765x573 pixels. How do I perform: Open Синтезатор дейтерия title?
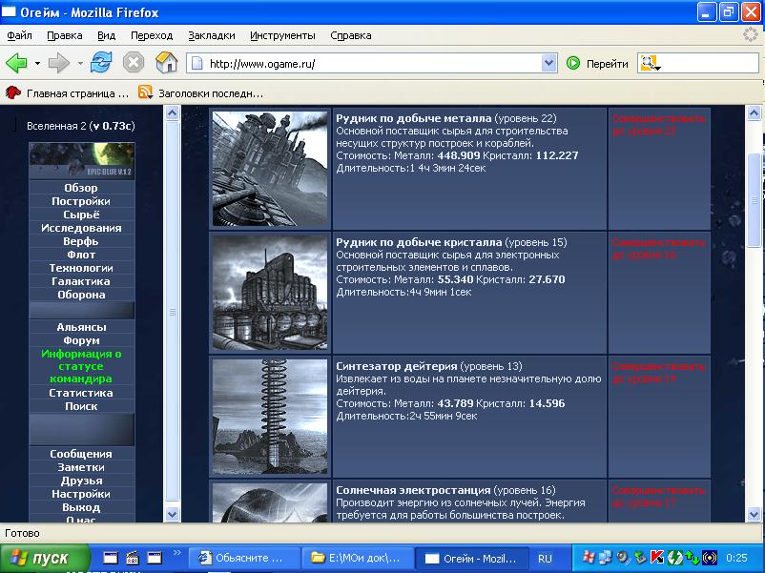(x=397, y=366)
